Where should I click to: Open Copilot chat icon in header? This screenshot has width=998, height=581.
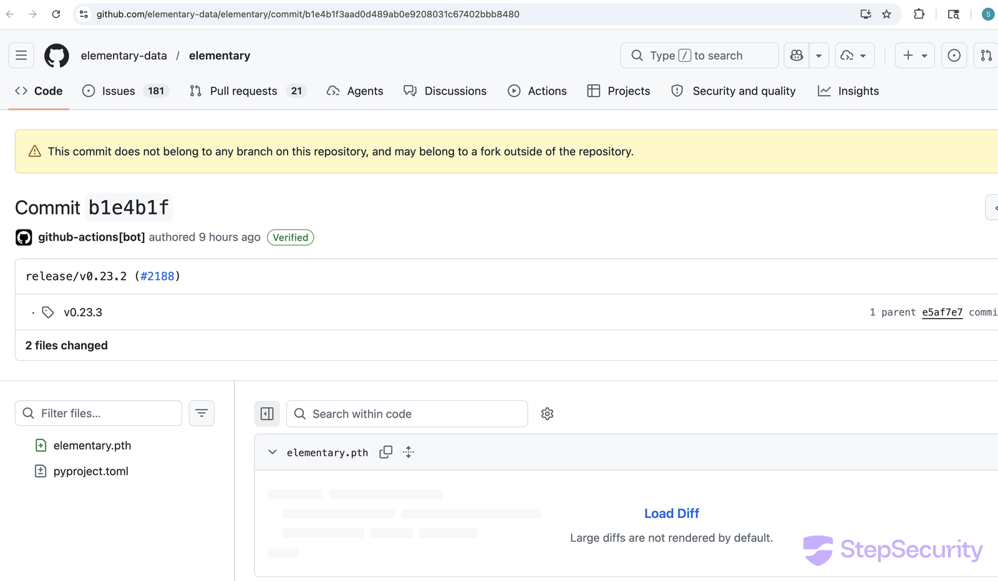pyautogui.click(x=797, y=55)
